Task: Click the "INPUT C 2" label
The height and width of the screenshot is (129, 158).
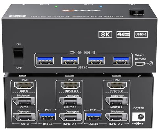Action: (x=116, y=91)
